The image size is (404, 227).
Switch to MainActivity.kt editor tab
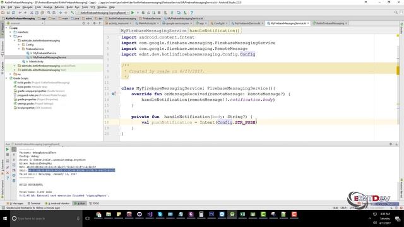coord(147,23)
